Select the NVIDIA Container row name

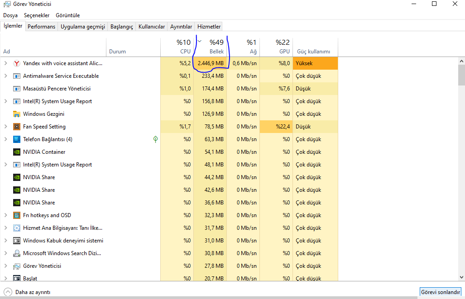click(44, 152)
